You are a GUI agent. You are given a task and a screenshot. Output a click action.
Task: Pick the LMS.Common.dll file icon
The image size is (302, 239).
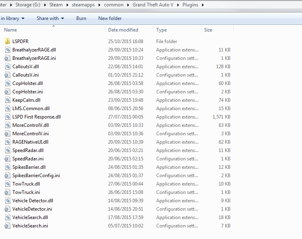(7, 109)
